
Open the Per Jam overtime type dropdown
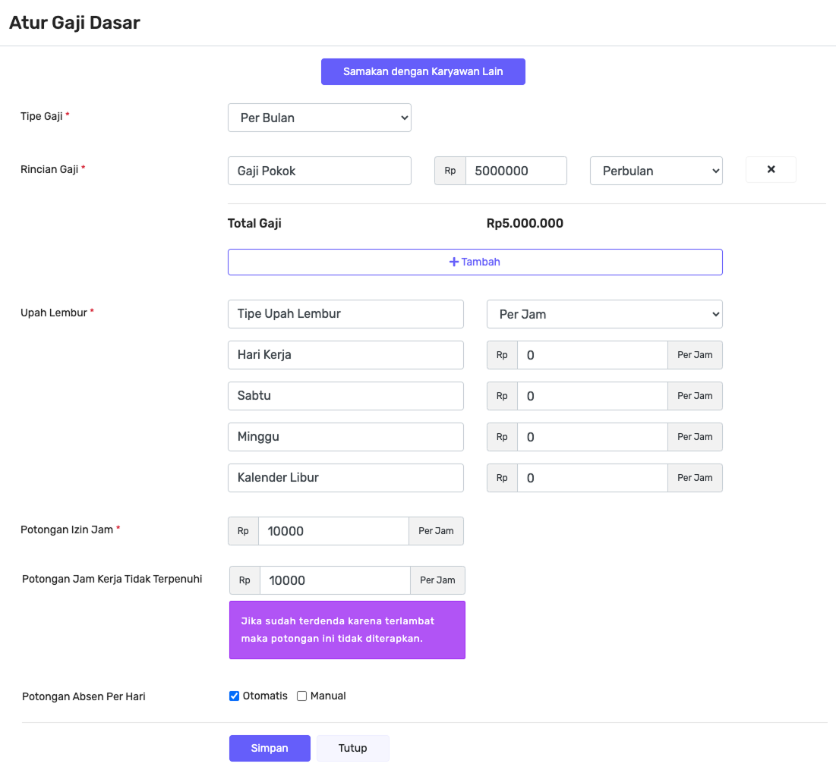[x=604, y=314]
